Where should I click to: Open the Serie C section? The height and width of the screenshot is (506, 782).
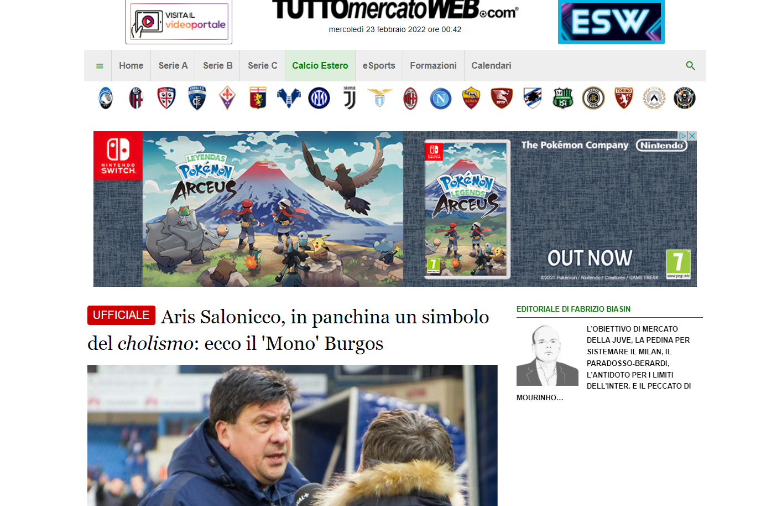click(263, 65)
